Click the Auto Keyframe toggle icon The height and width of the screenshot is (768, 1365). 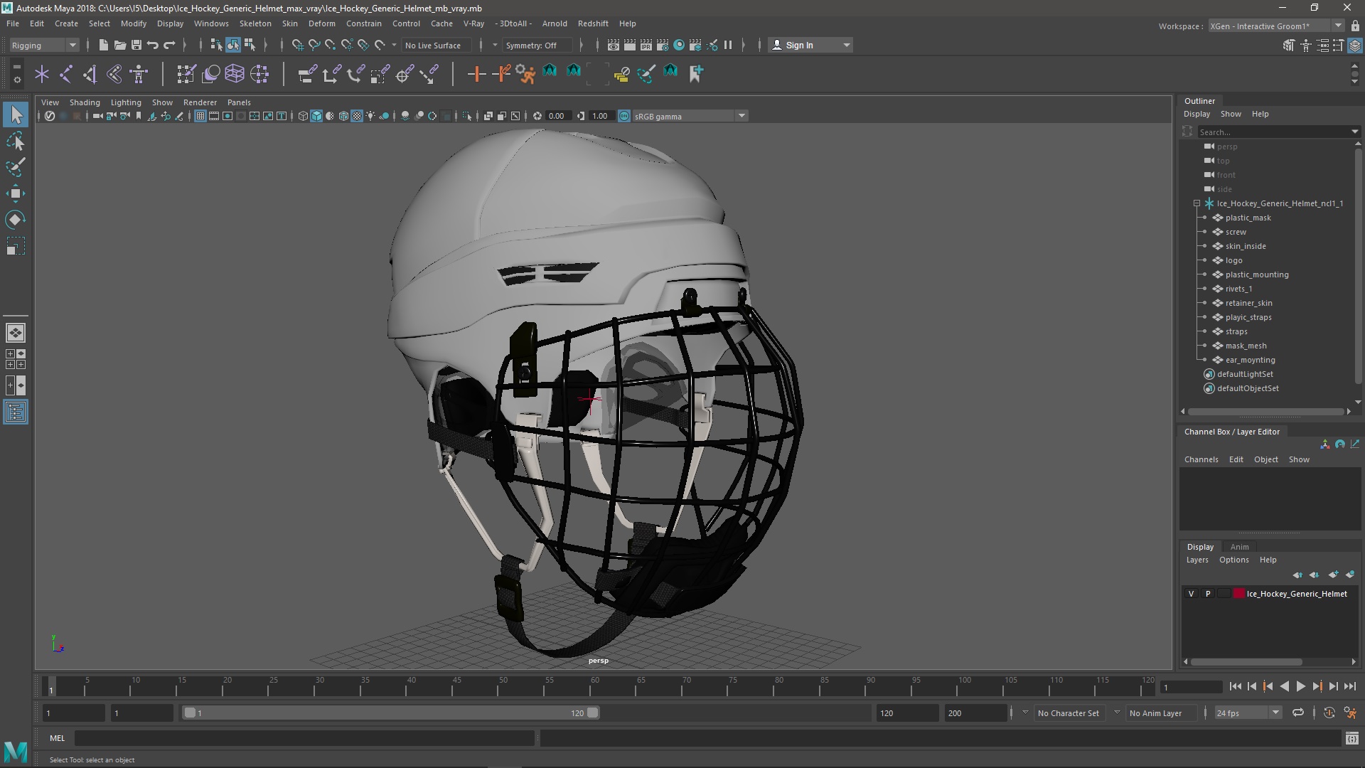1329,713
